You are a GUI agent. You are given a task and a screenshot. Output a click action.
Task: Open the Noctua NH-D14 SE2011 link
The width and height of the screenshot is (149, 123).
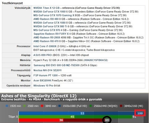[x=47, y=70]
